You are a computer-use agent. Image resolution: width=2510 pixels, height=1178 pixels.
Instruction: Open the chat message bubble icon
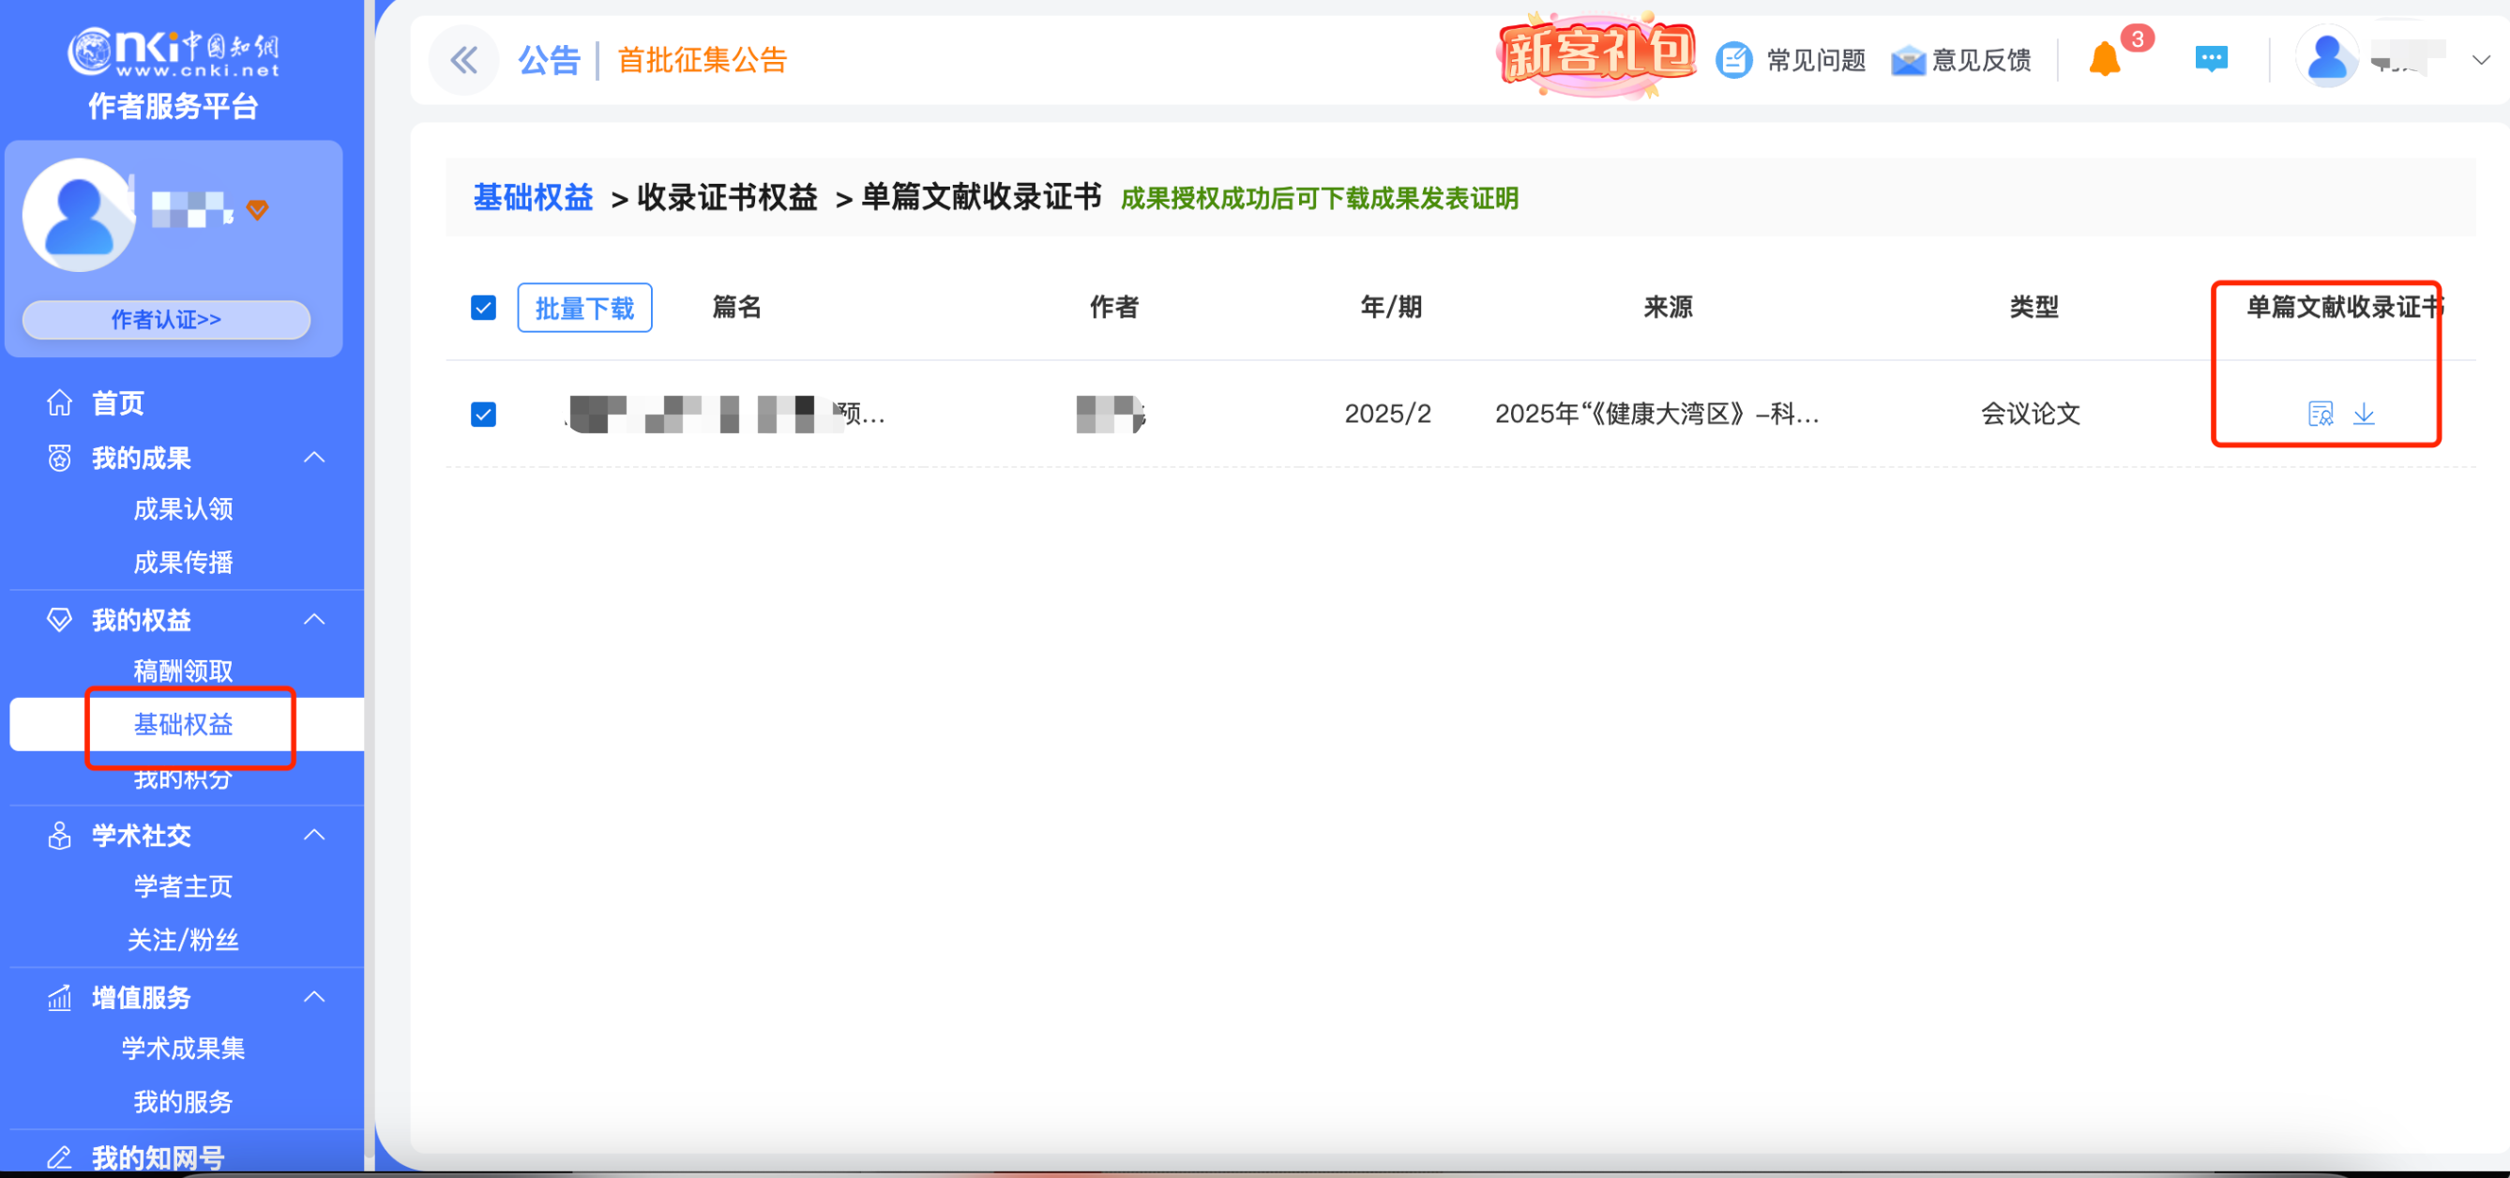click(x=2211, y=58)
